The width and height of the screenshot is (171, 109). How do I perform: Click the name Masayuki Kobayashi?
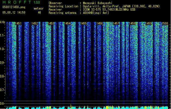98,3
